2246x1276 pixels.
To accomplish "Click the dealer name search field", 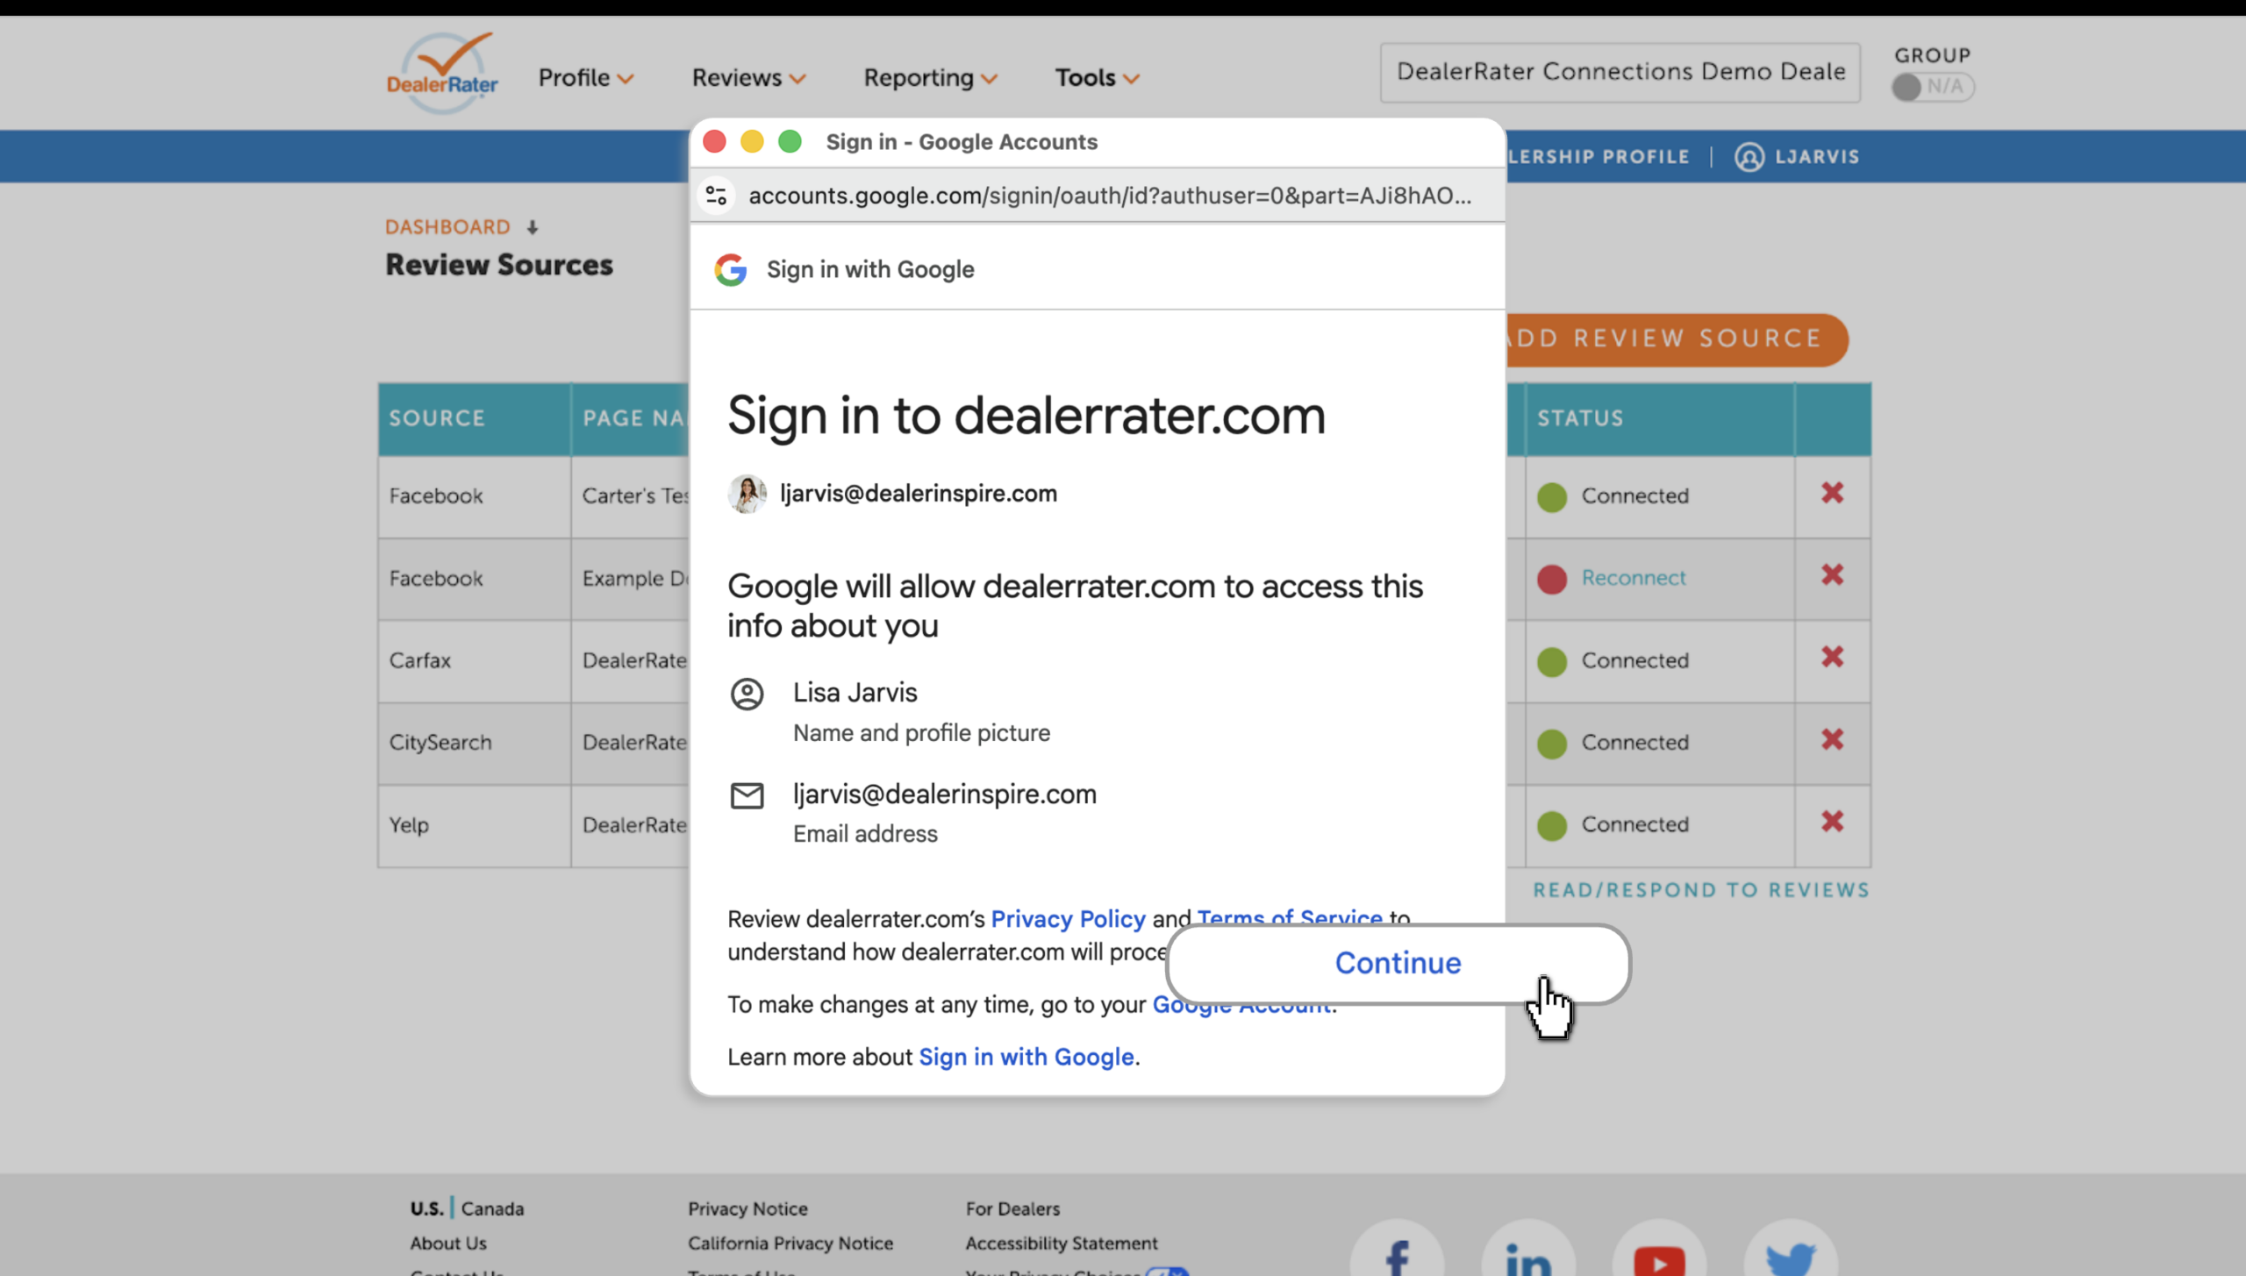I will 1620,72.
